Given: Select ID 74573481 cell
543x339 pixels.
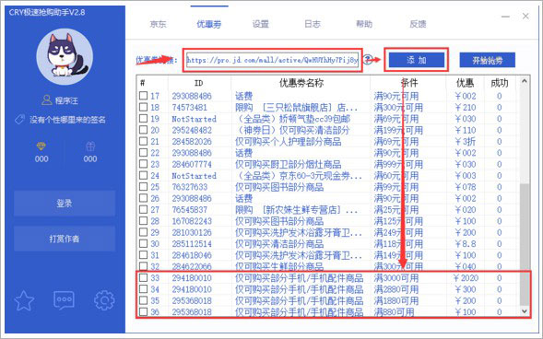Looking at the screenshot, I should click(189, 107).
